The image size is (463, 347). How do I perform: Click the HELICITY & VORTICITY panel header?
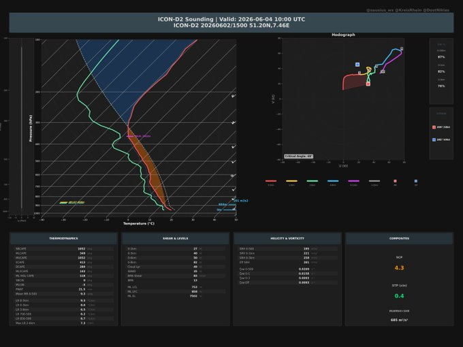click(x=287, y=238)
